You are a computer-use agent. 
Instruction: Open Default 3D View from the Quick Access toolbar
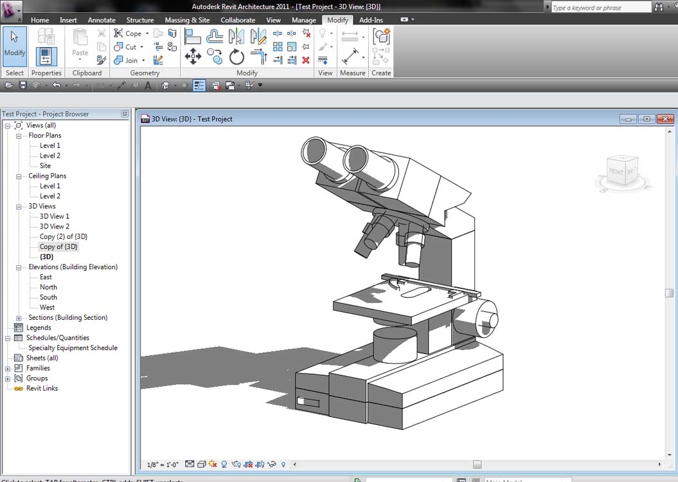point(165,85)
